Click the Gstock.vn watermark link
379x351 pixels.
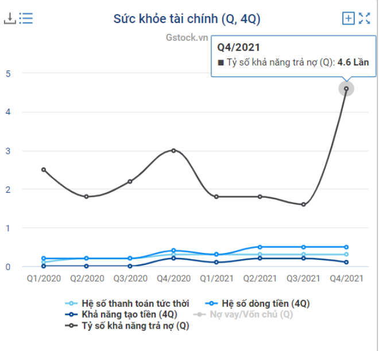pos(186,37)
